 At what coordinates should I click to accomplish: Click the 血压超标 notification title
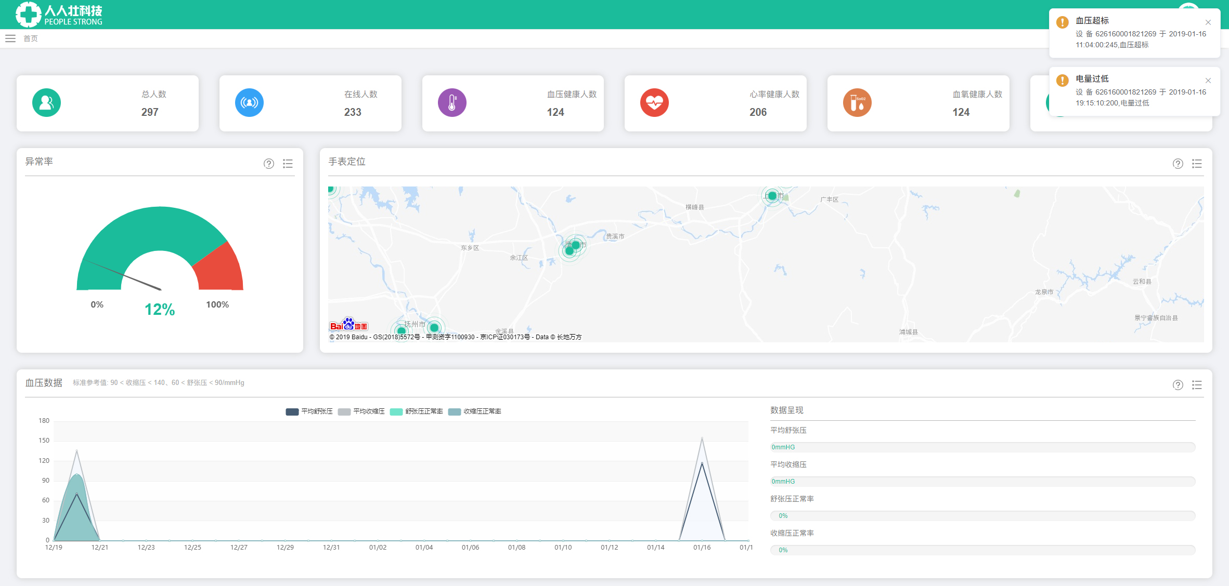1092,21
